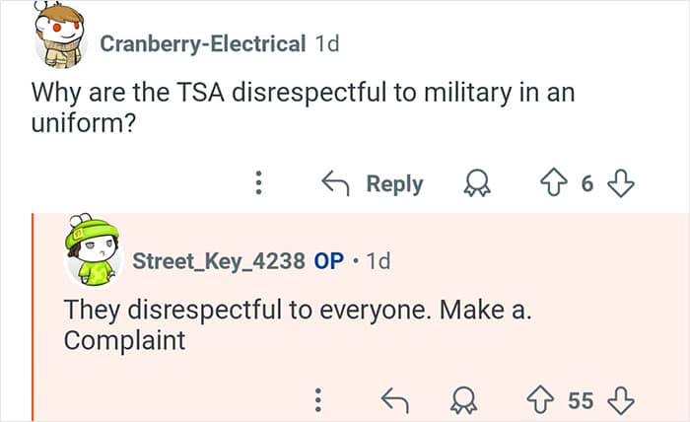Downvote Street_Key_4238's reply
This screenshot has width=690, height=422.
pos(620,399)
